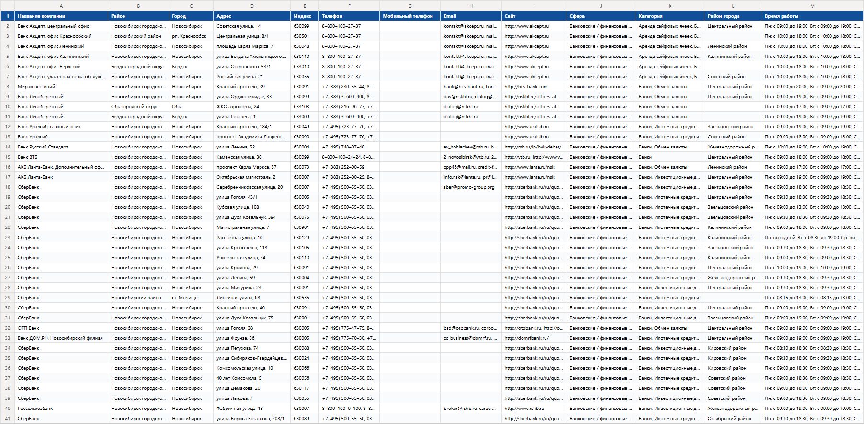Click address 'Фабричная улица, 13'
The height and width of the screenshot is (432, 864).
pyautogui.click(x=252, y=409)
